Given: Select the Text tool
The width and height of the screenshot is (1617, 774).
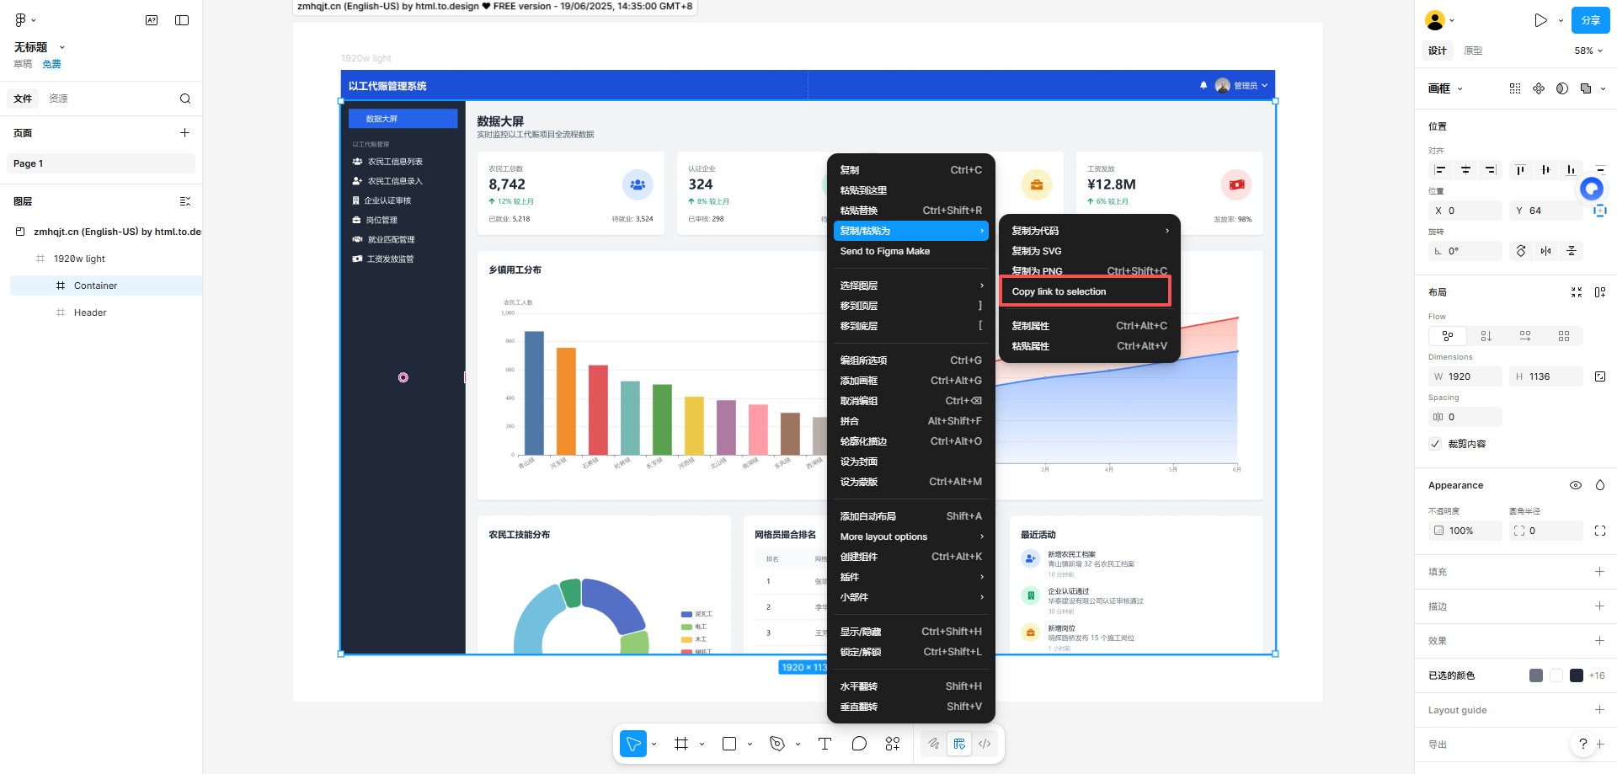Looking at the screenshot, I should click(825, 744).
